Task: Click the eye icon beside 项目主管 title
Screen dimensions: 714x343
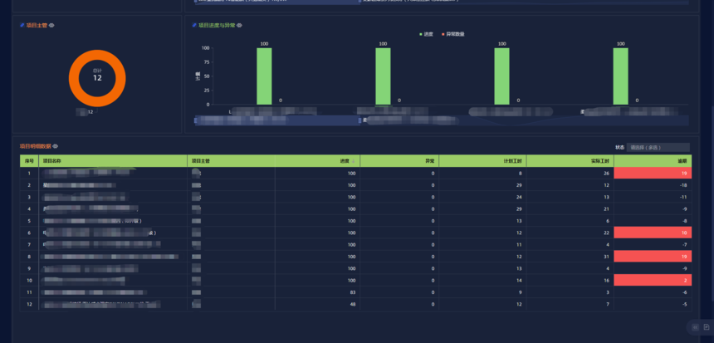Action: (52, 25)
